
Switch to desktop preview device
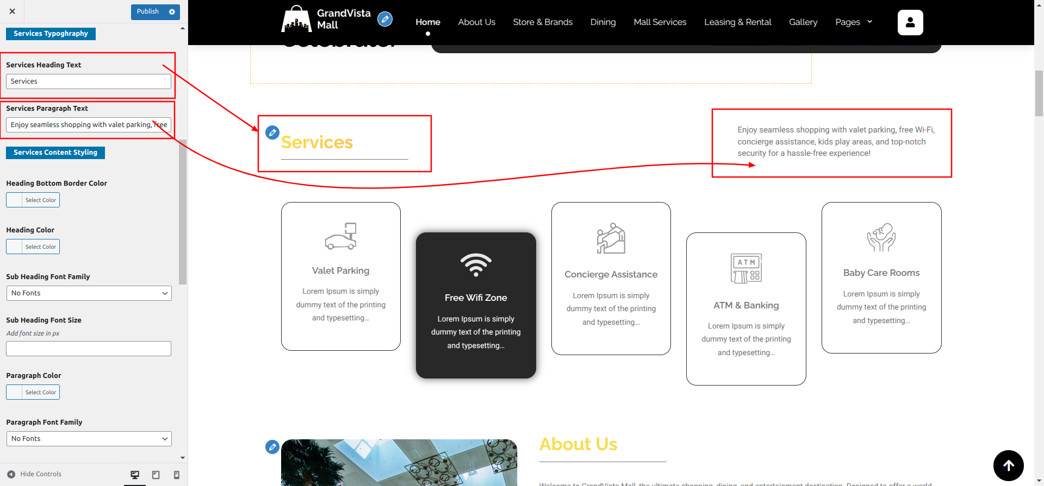(x=135, y=475)
